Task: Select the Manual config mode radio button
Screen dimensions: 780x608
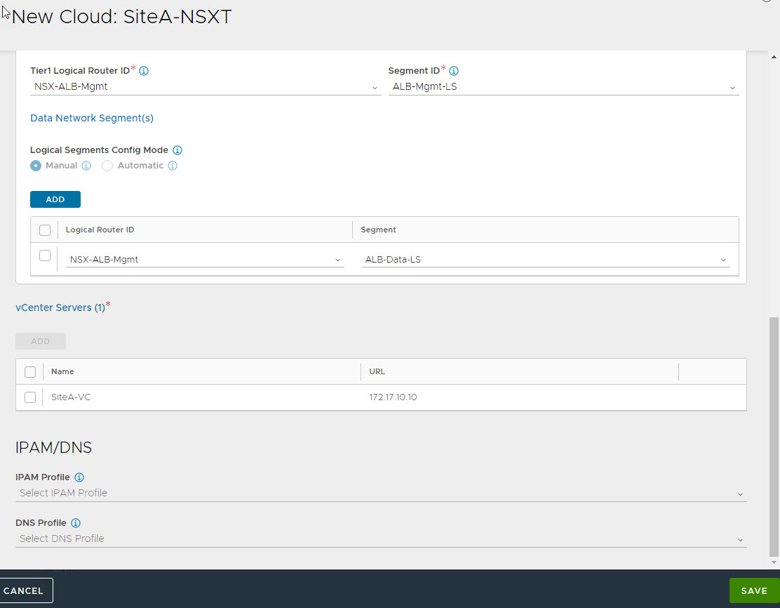Action: tap(36, 166)
